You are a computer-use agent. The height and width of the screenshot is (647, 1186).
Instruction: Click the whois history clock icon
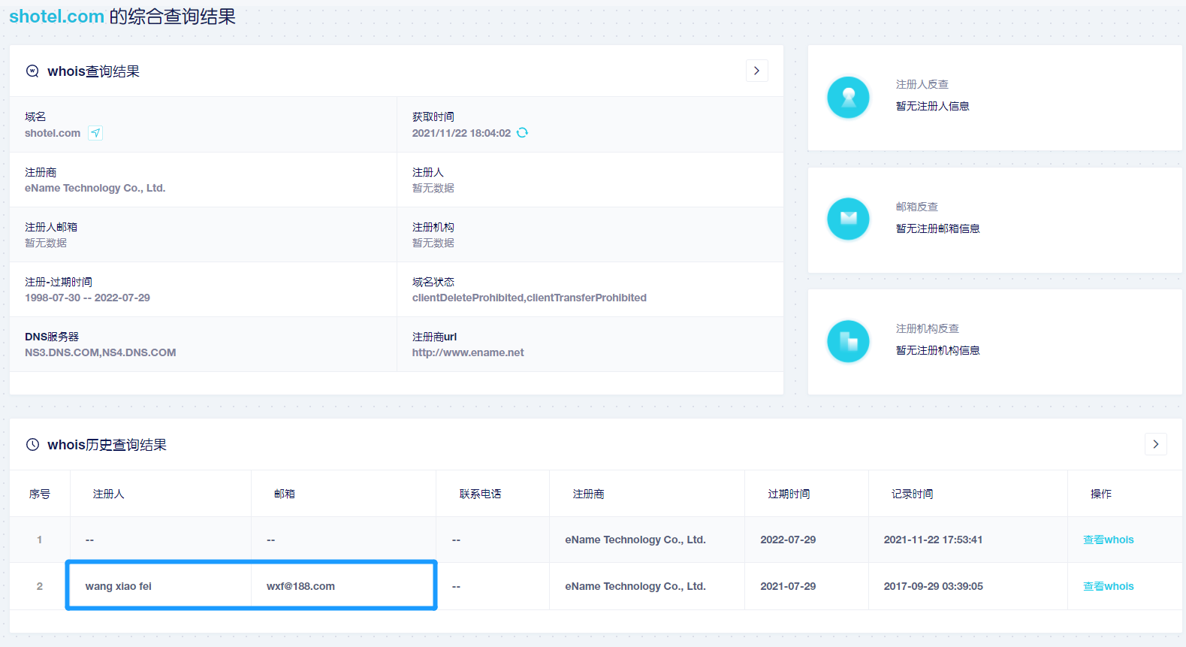point(32,444)
